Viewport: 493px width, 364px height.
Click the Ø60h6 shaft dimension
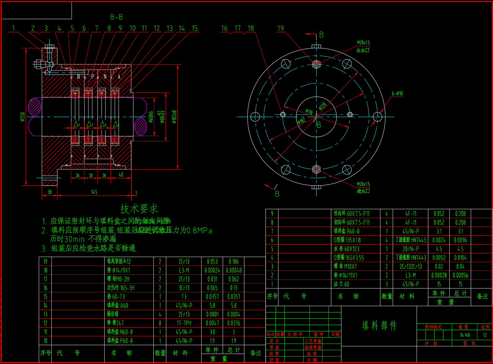click(x=151, y=117)
